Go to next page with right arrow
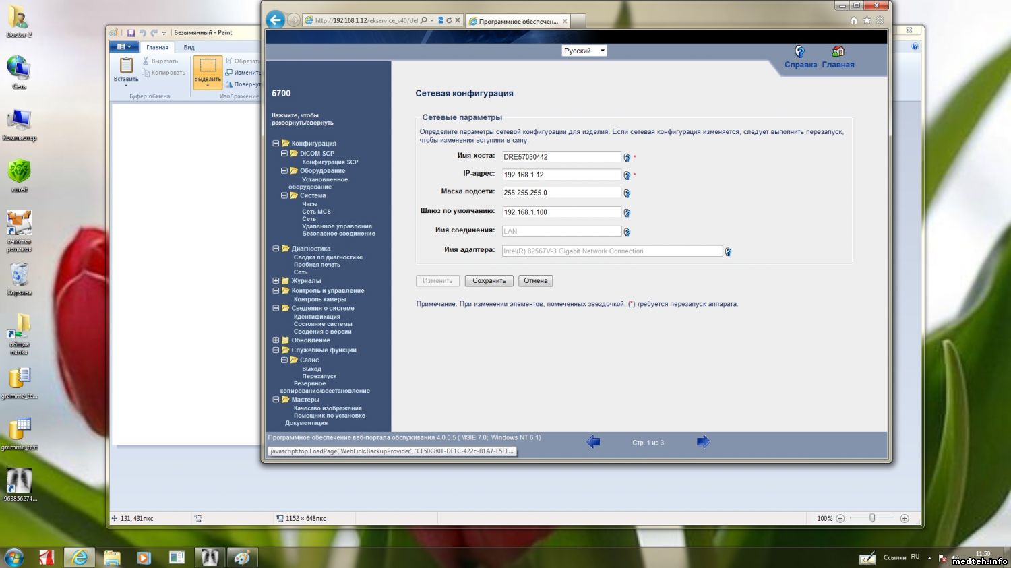 click(703, 442)
